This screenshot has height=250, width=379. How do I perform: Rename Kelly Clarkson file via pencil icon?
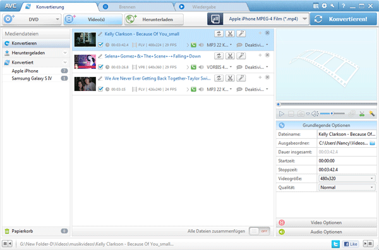[100, 34]
